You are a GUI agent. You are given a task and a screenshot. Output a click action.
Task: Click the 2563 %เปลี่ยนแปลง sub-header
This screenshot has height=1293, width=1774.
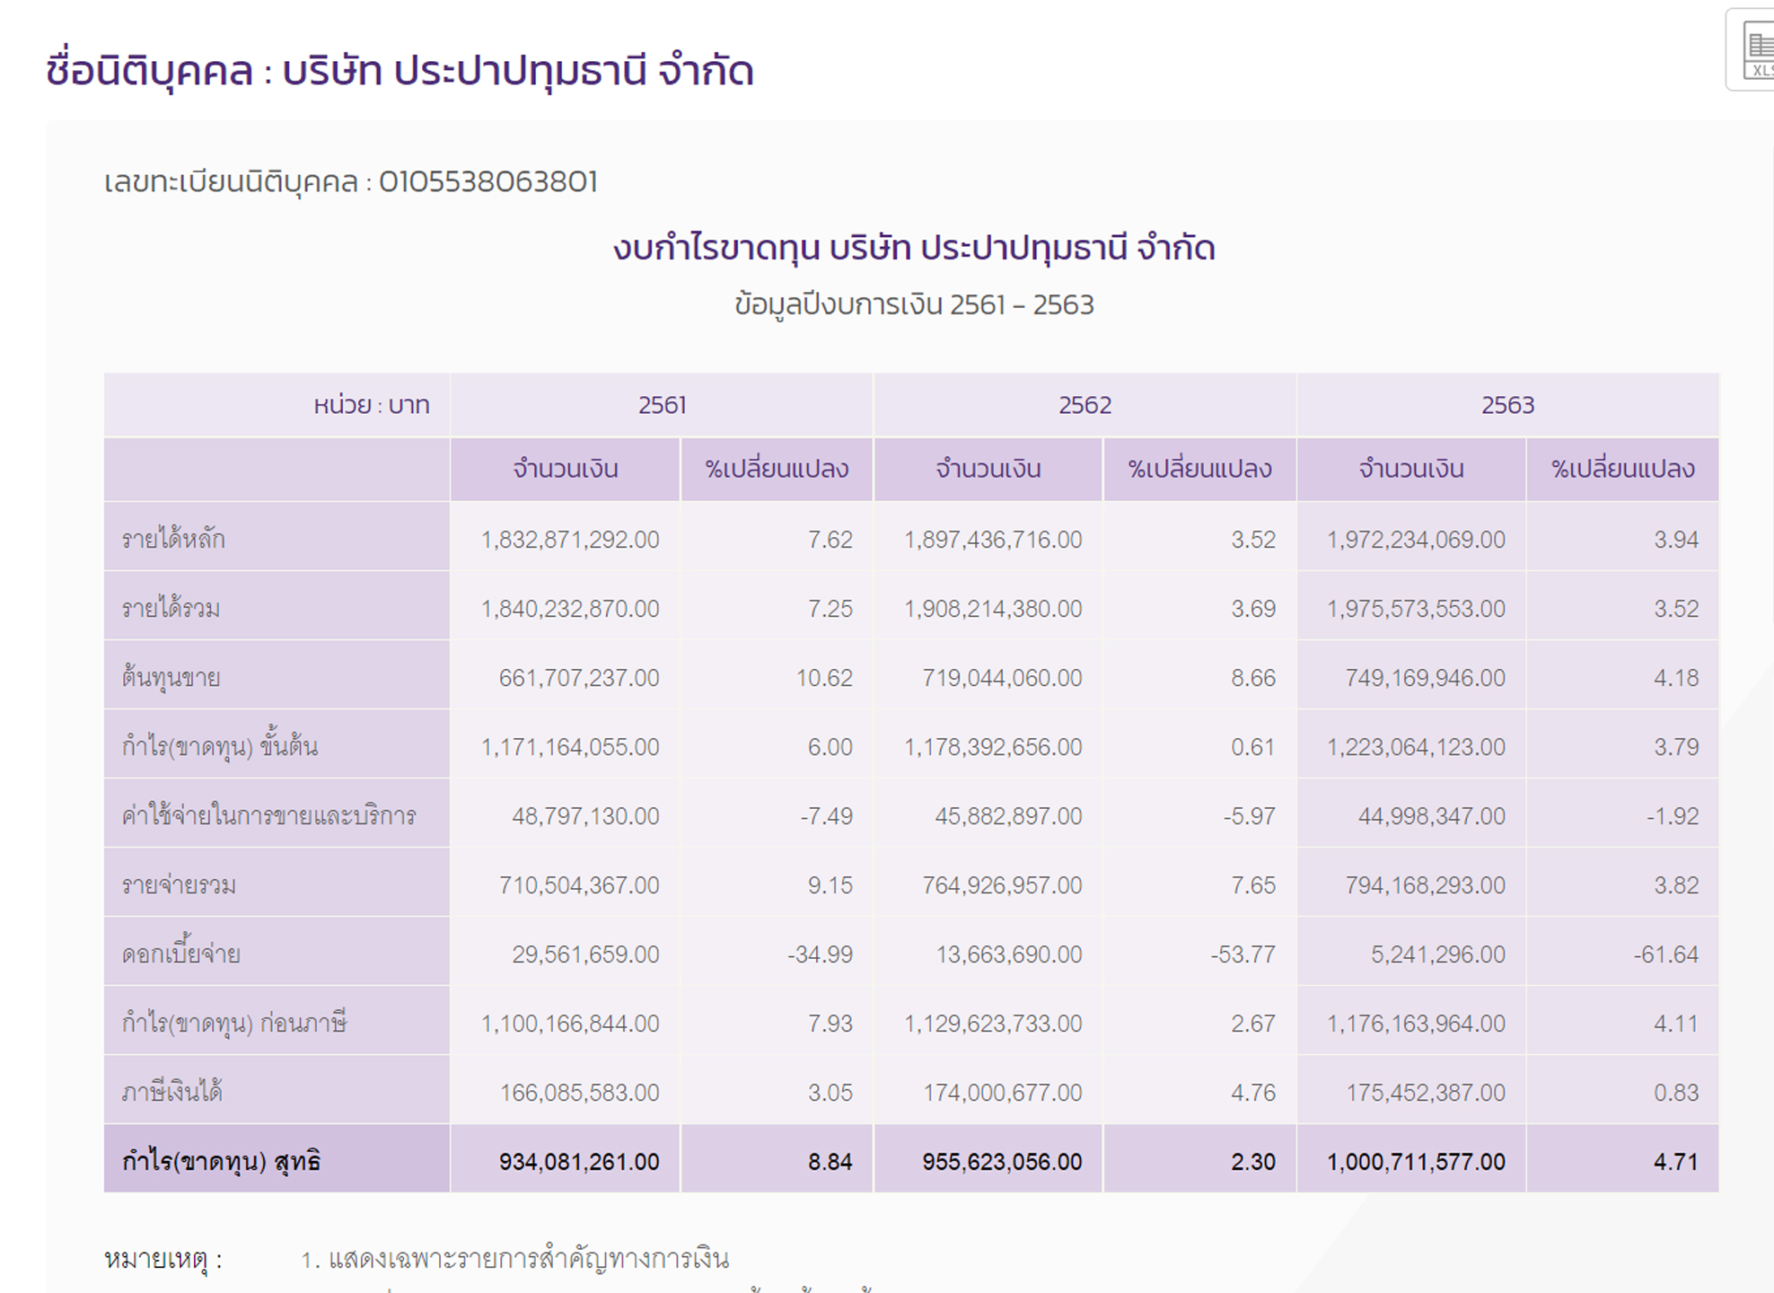(1622, 469)
